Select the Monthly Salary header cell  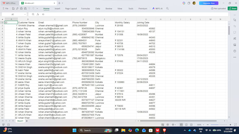[x=125, y=22]
